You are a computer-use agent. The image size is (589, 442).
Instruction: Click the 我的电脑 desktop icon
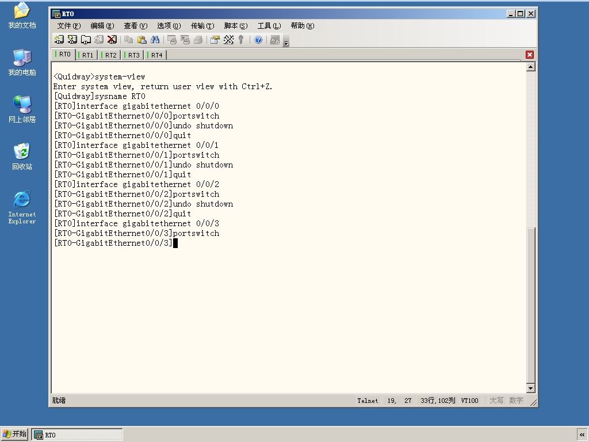pos(22,62)
